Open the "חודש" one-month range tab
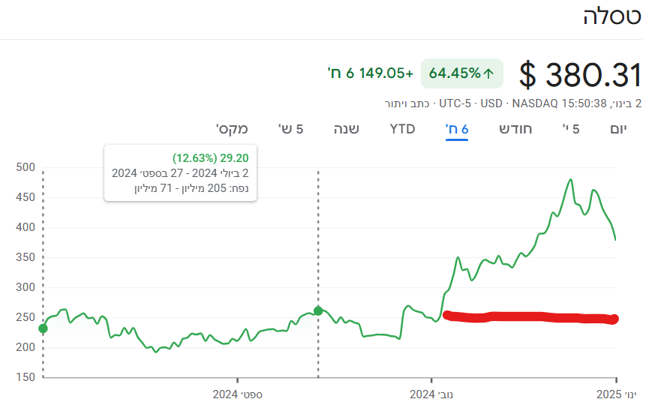Viewport: 649px width, 414px height. tap(516, 128)
